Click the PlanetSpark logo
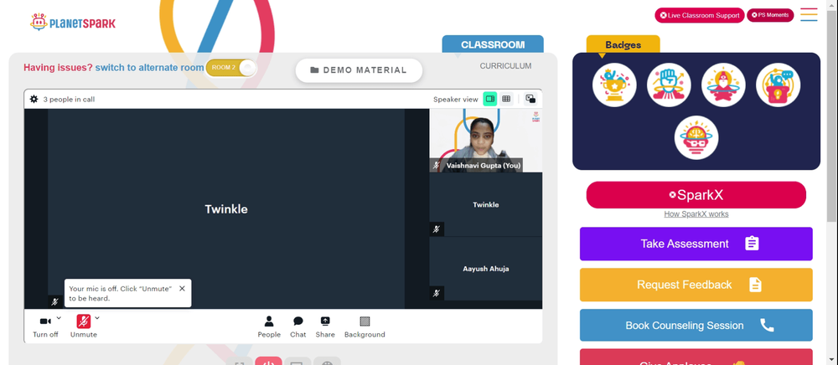 (73, 23)
